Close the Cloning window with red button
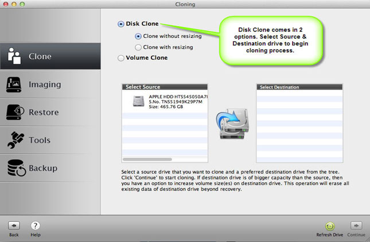Screen dimensions: 370x242 6,4
